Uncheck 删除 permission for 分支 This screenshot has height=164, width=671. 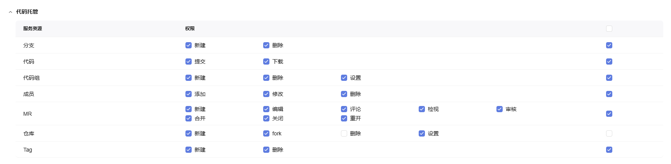266,45
